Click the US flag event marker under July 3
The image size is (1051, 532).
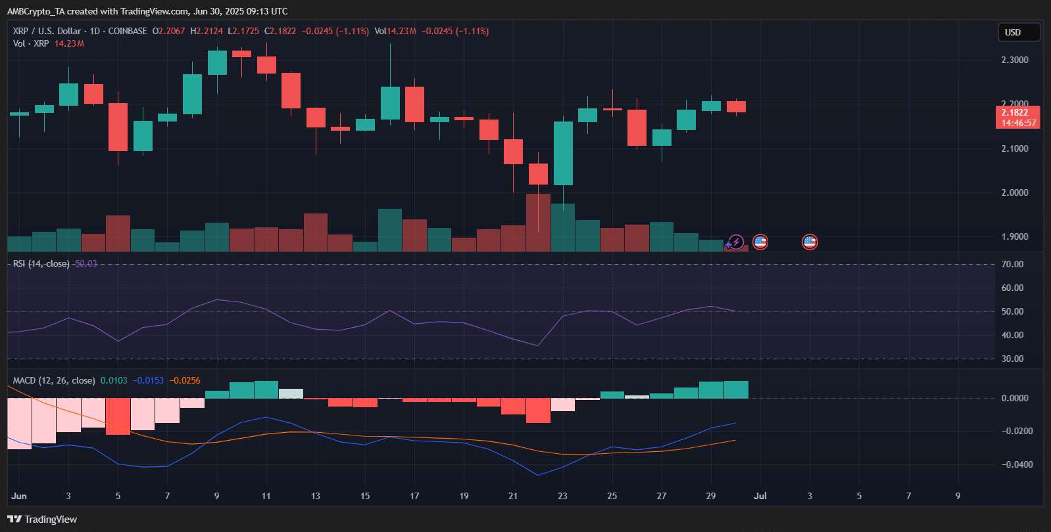[810, 242]
